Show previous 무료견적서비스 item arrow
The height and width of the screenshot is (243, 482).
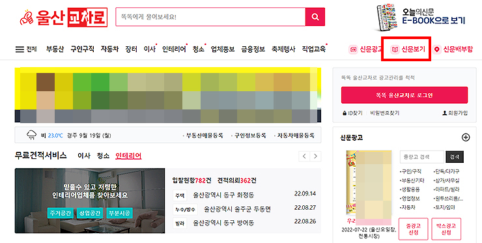coord(304,156)
